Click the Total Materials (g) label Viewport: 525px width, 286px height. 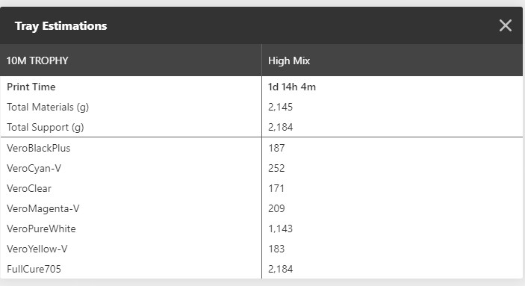tap(48, 108)
